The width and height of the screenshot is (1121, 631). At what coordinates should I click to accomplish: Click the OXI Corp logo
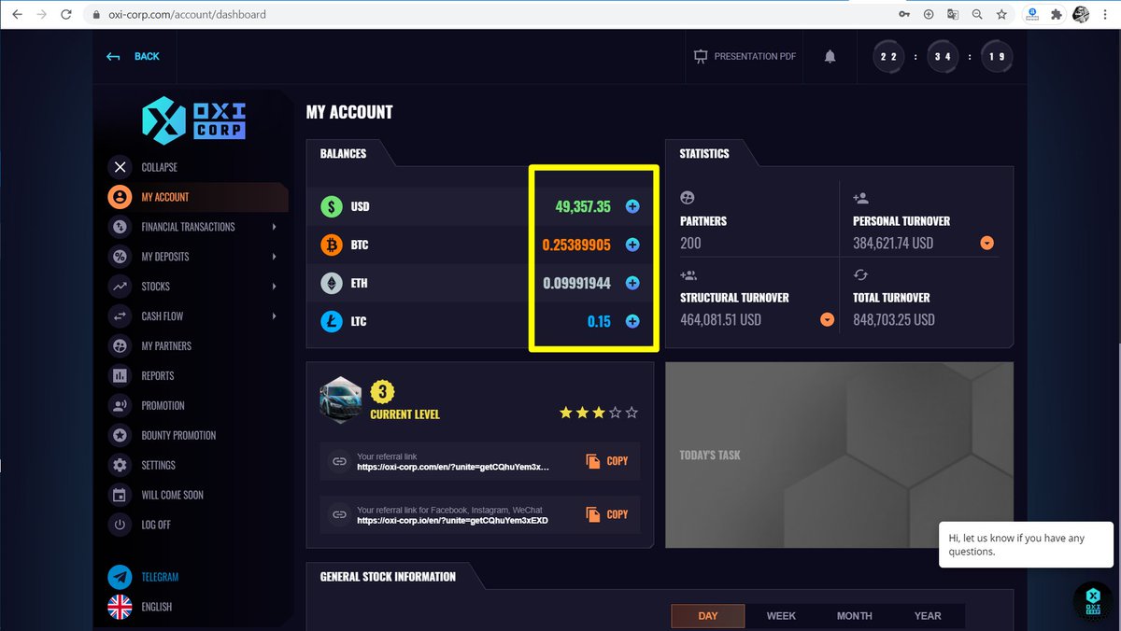pos(192,120)
